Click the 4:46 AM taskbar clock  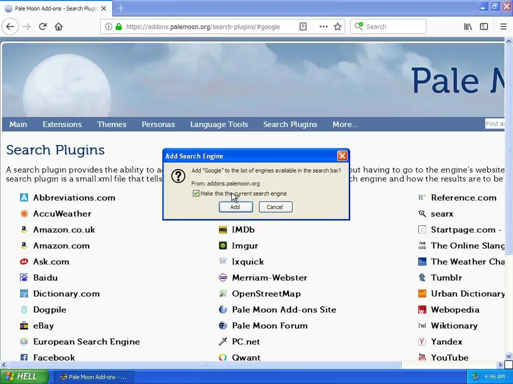(x=494, y=376)
